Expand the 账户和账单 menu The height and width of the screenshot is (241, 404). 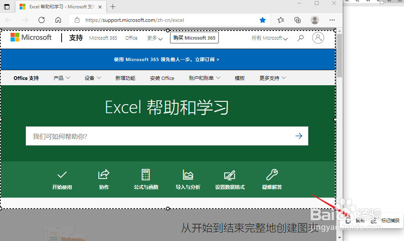click(204, 78)
